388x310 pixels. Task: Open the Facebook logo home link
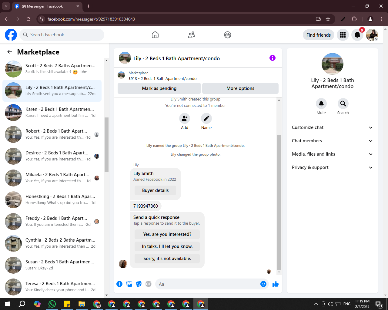tap(11, 35)
